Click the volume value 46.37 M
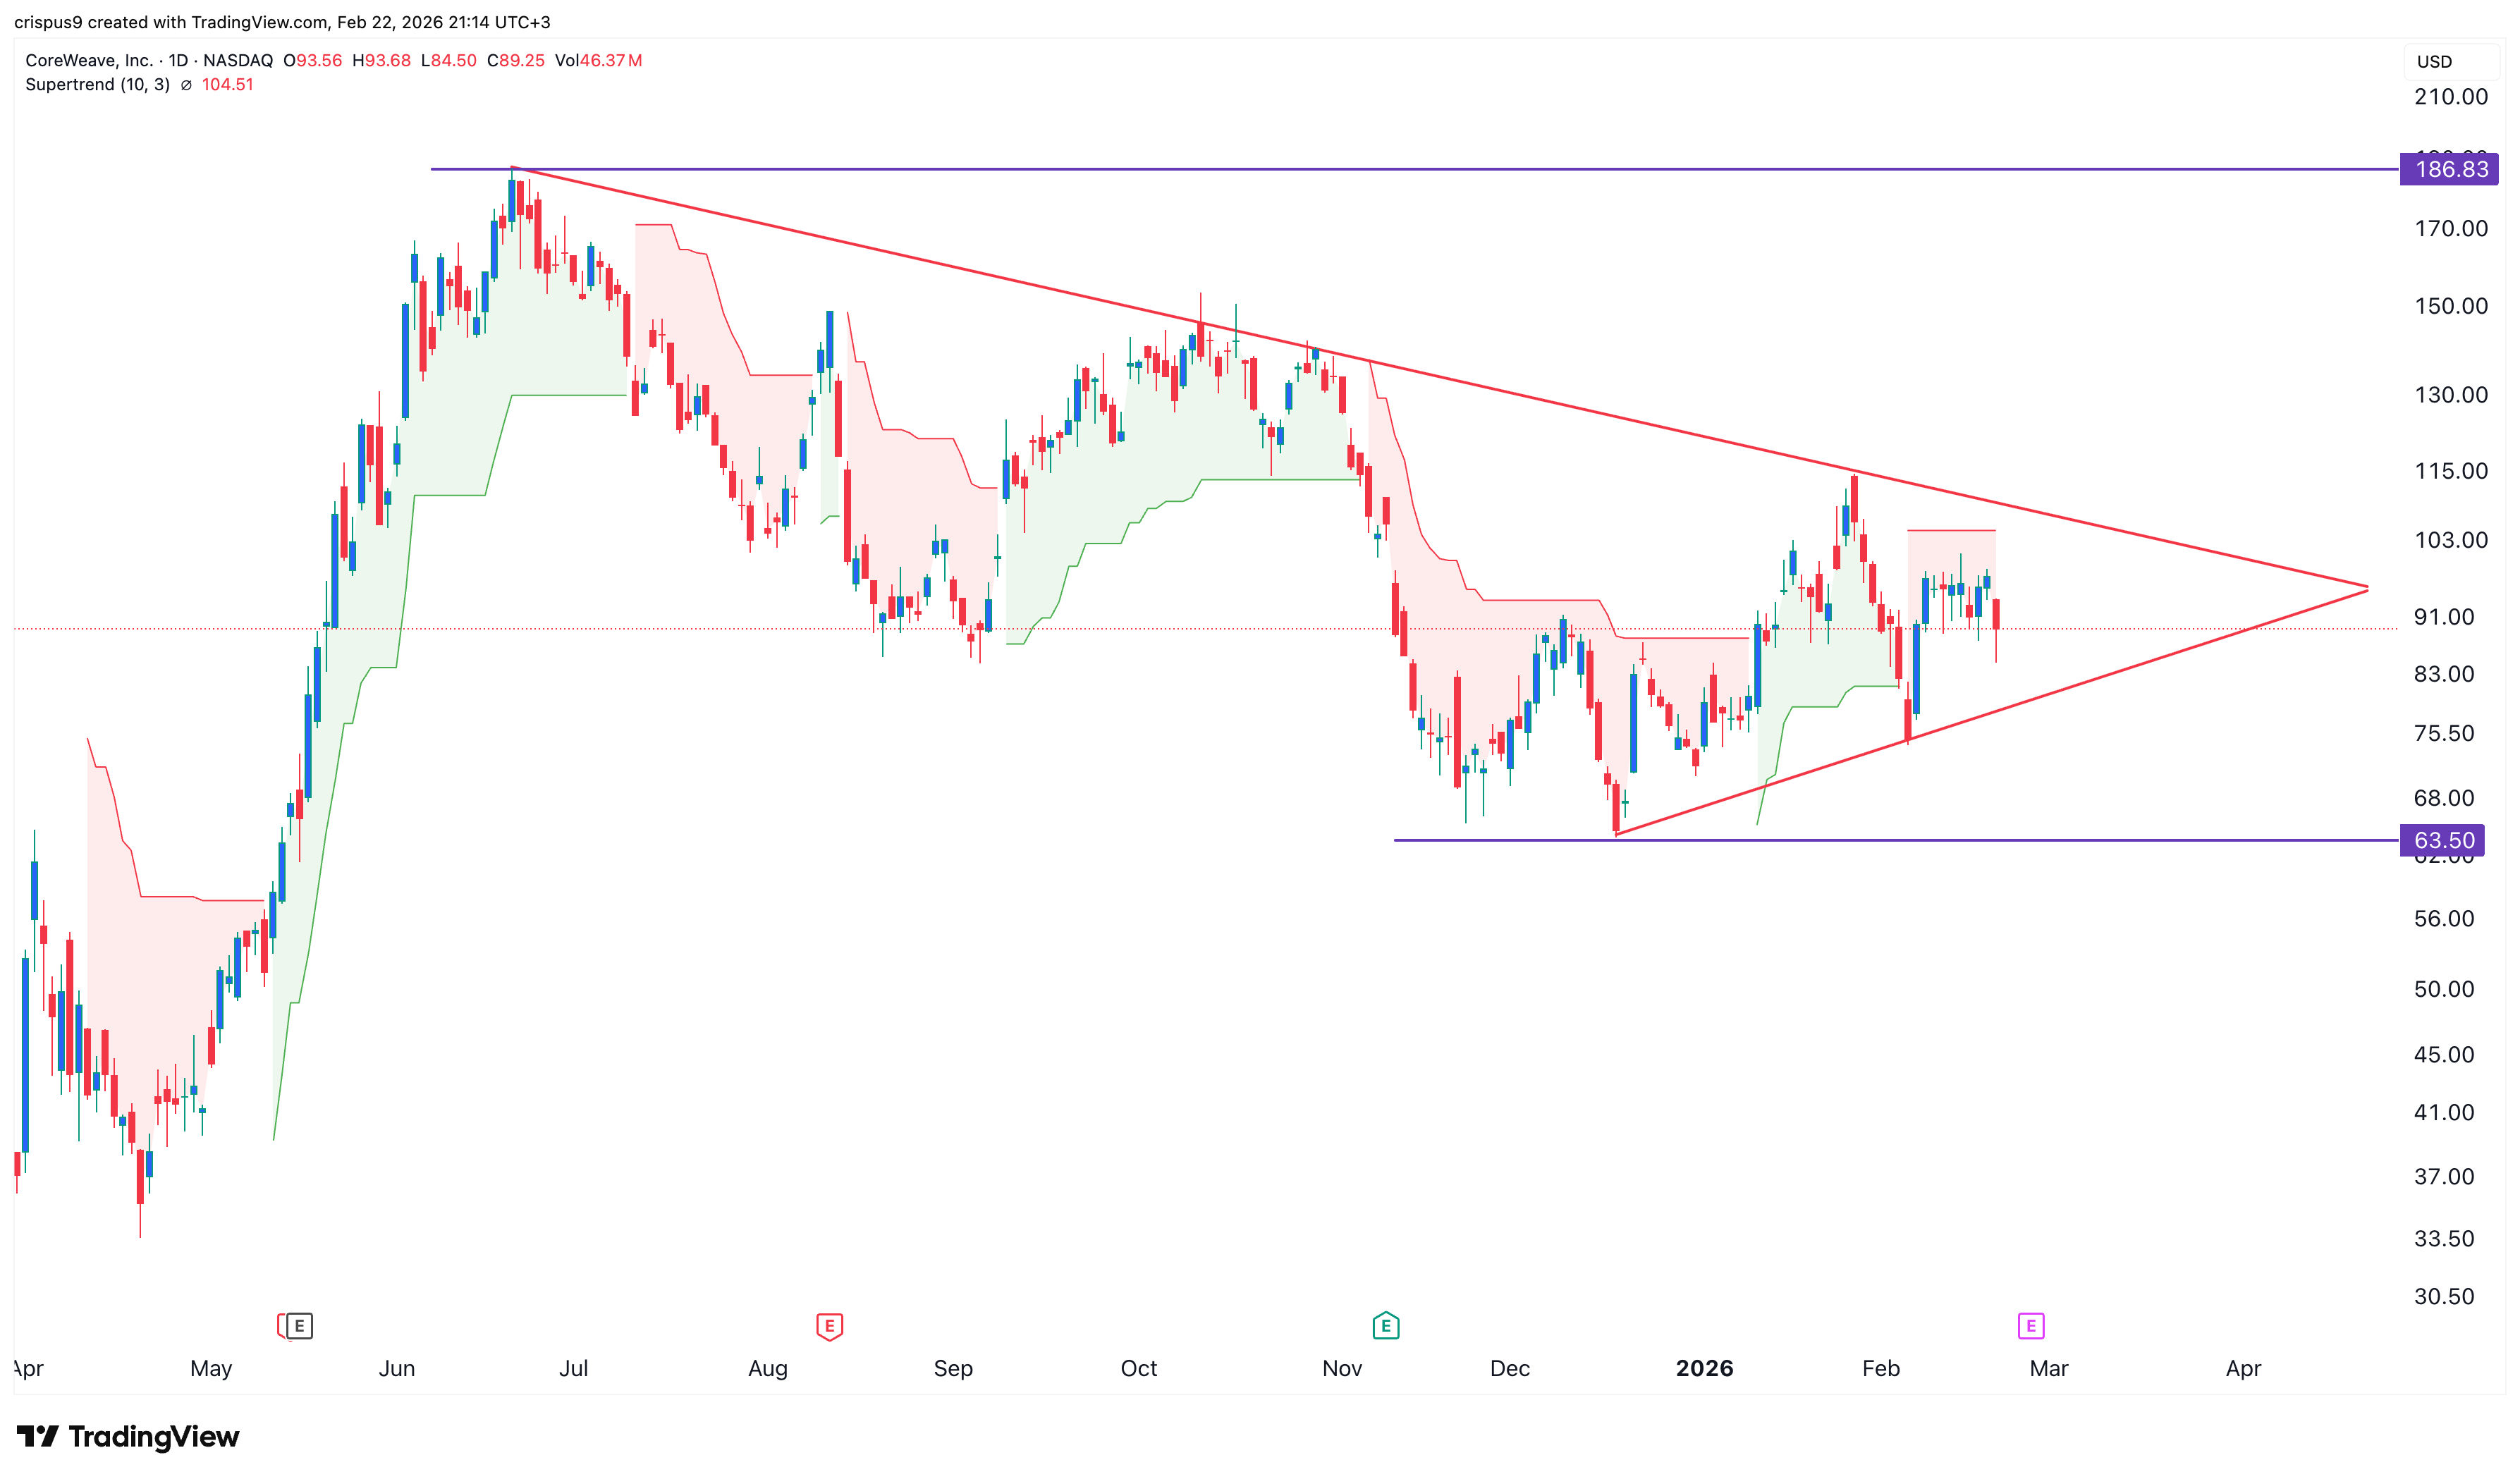Screen dimensions: 2520x1479 pyautogui.click(x=610, y=60)
